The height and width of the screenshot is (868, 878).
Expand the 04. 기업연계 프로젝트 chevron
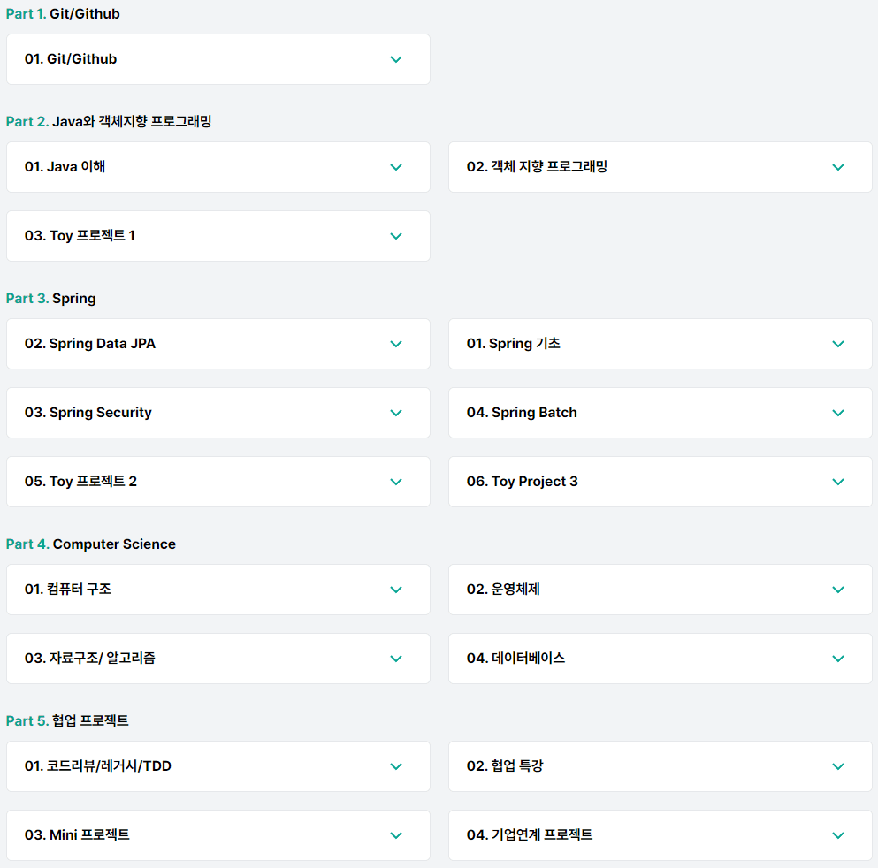point(837,835)
